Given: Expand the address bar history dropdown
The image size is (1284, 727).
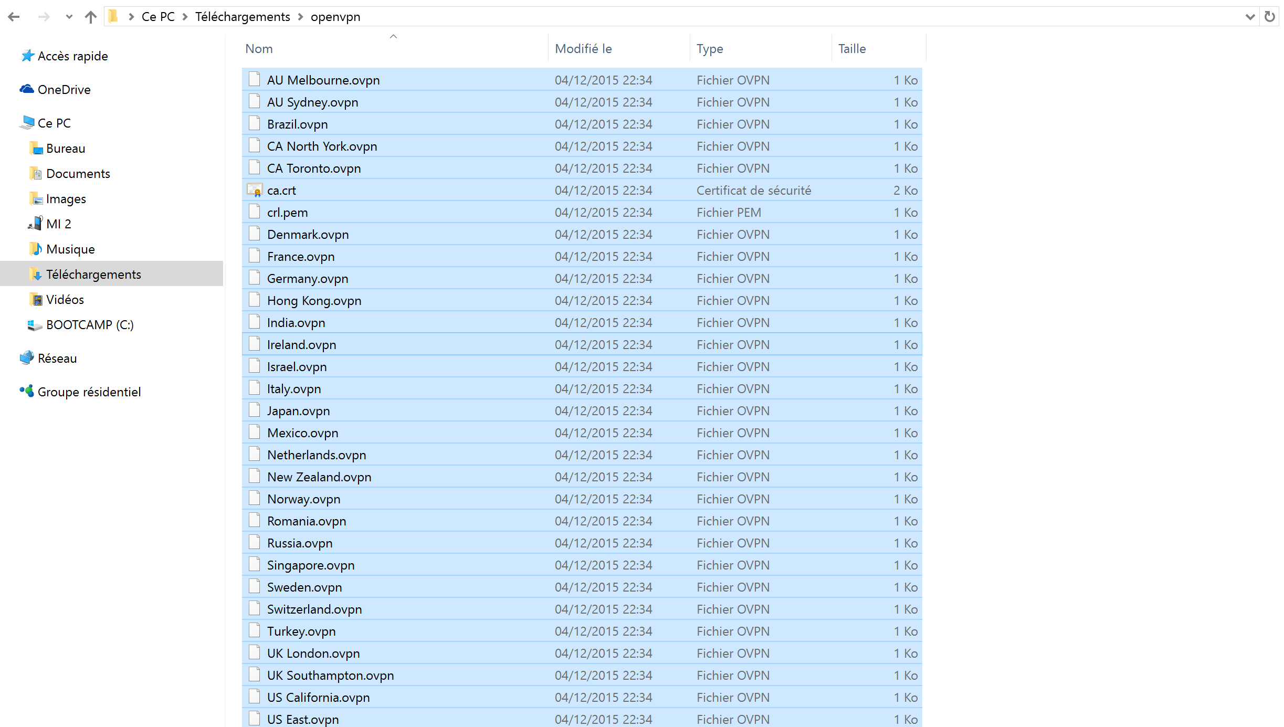Looking at the screenshot, I should tap(1250, 17).
